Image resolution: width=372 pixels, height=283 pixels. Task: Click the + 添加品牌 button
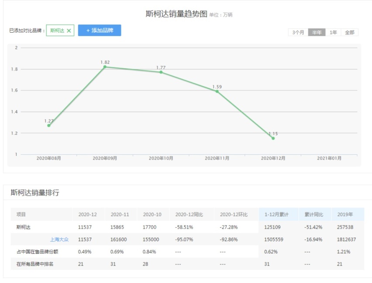pyautogui.click(x=100, y=31)
